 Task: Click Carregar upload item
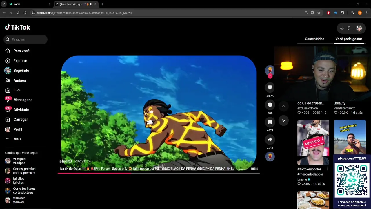[21, 120]
